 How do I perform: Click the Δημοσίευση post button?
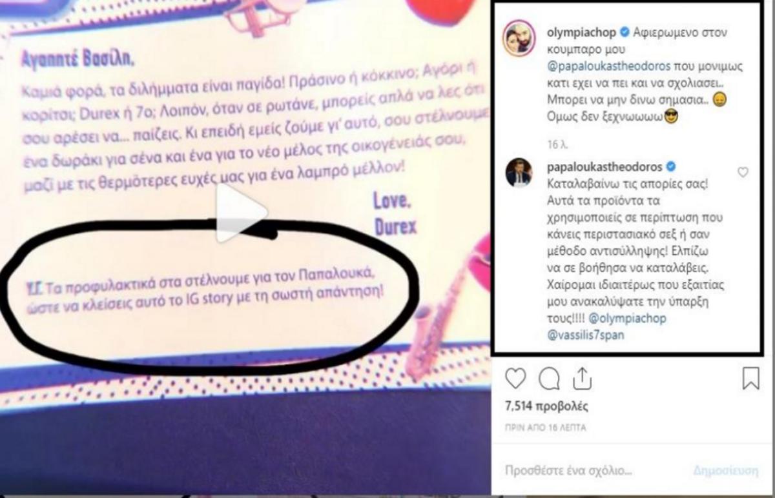pos(727,471)
